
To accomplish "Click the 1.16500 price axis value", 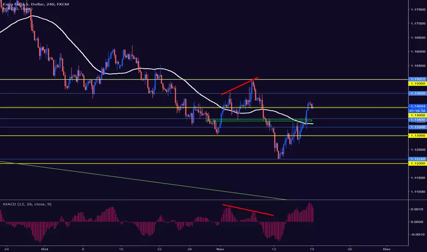I will coord(418,38).
